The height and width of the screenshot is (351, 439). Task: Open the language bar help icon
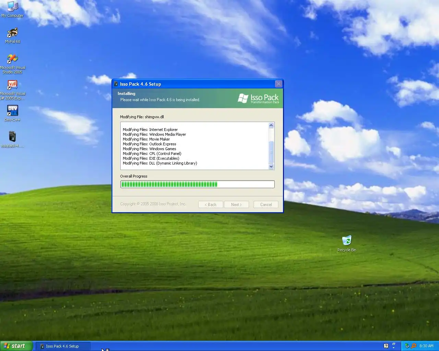386,346
